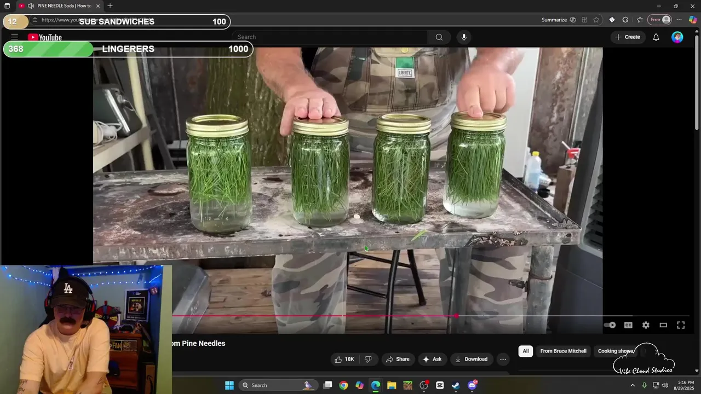Open player settings gear
Viewport: 701px width, 394px height.
click(646, 325)
